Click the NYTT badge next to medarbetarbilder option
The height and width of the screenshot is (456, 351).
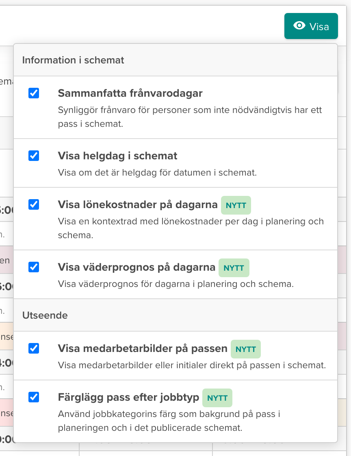click(245, 349)
